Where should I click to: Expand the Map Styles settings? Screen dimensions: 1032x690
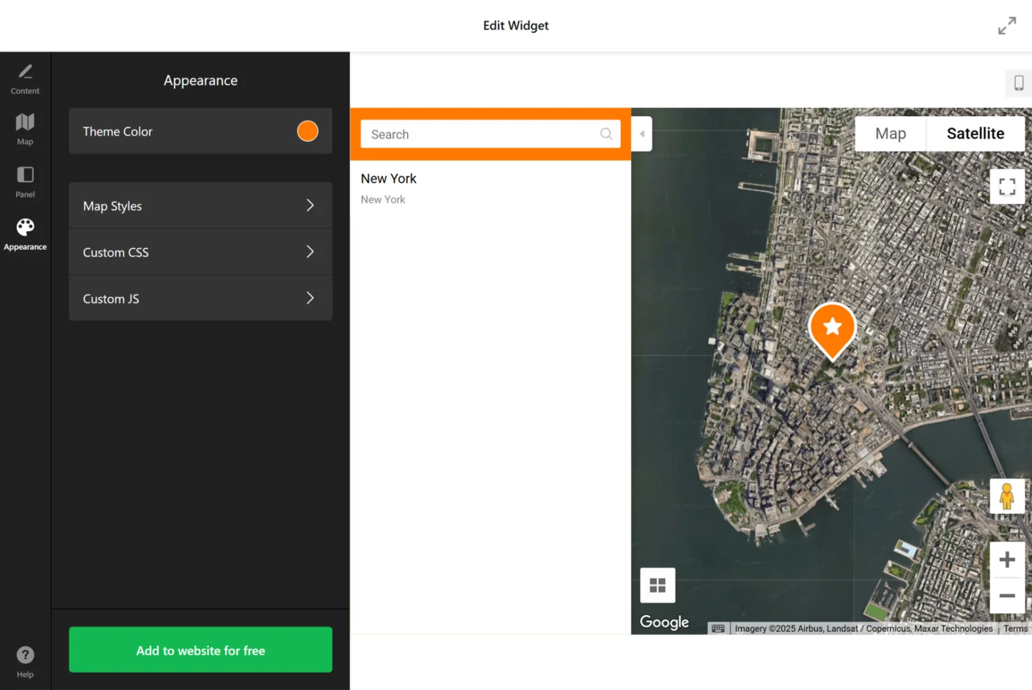200,206
